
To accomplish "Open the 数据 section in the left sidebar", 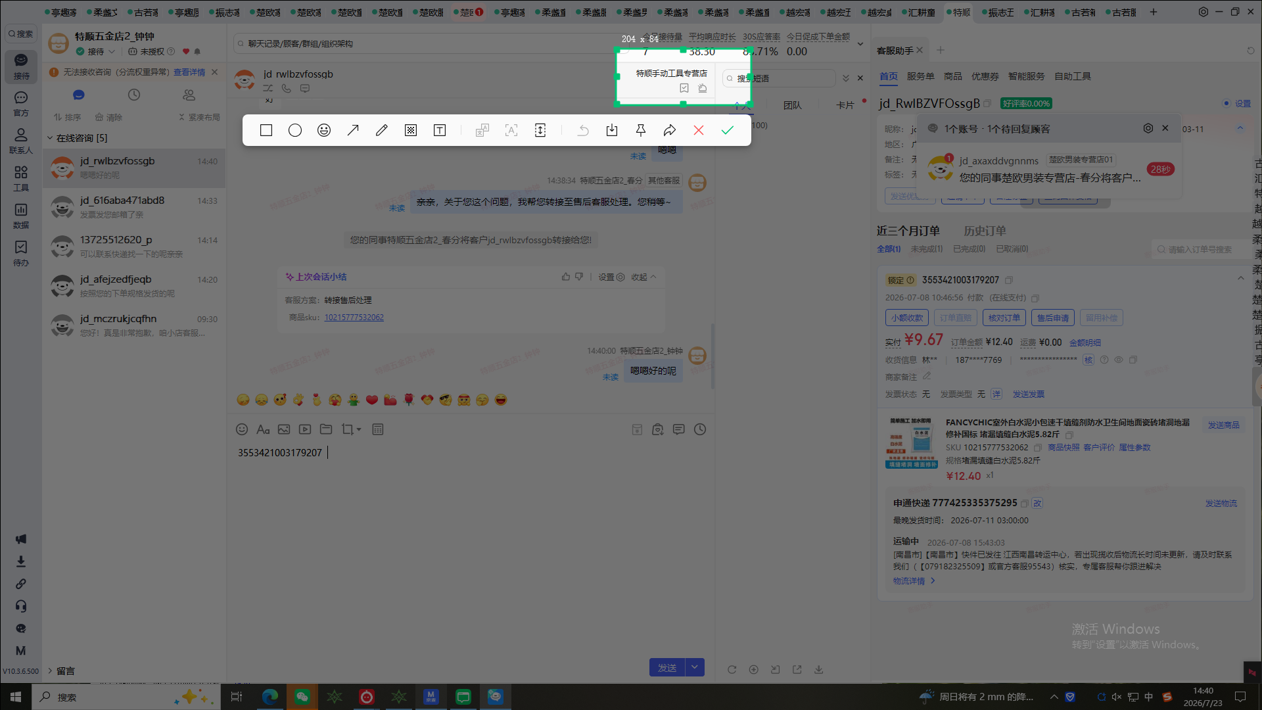I will (21, 216).
